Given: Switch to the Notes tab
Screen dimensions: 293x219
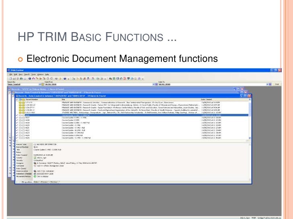Looking at the screenshot, I should click(36, 182).
